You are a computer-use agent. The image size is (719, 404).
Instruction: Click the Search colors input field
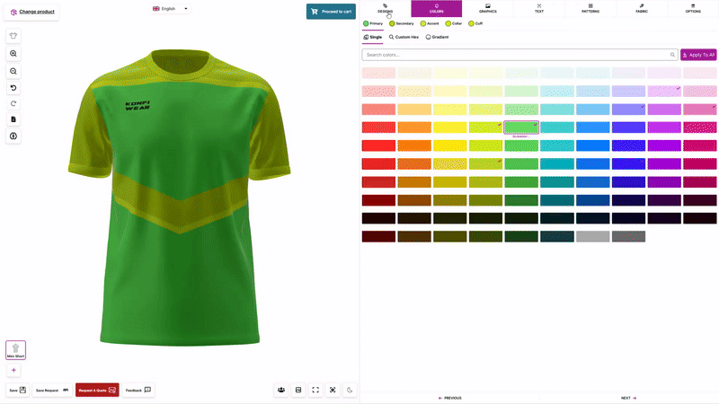[517, 55]
